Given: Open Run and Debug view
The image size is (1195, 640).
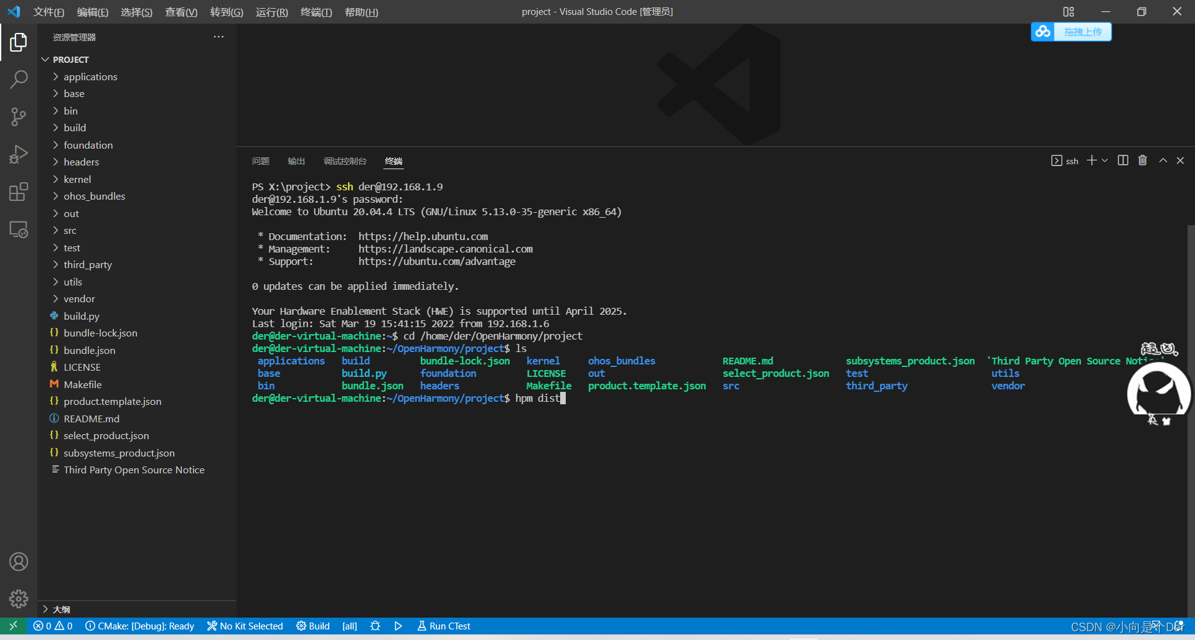Looking at the screenshot, I should [19, 154].
